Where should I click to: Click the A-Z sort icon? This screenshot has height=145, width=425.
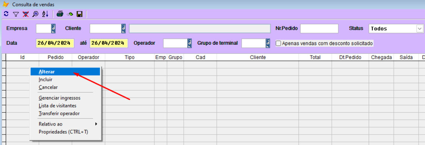[45, 14]
